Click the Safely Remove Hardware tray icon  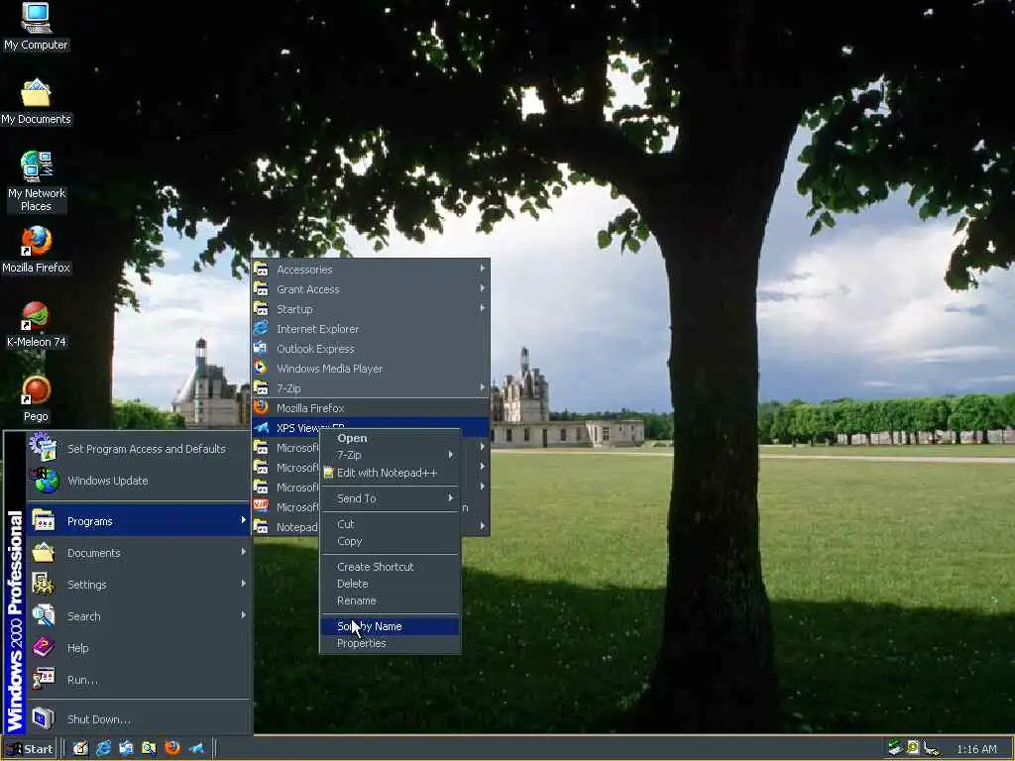(895, 748)
